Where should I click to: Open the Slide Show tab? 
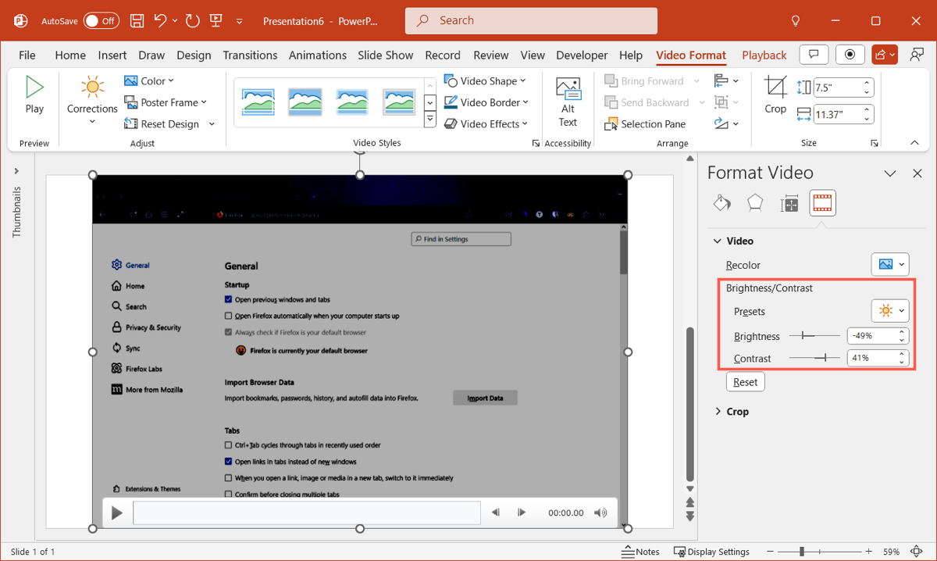pyautogui.click(x=386, y=55)
